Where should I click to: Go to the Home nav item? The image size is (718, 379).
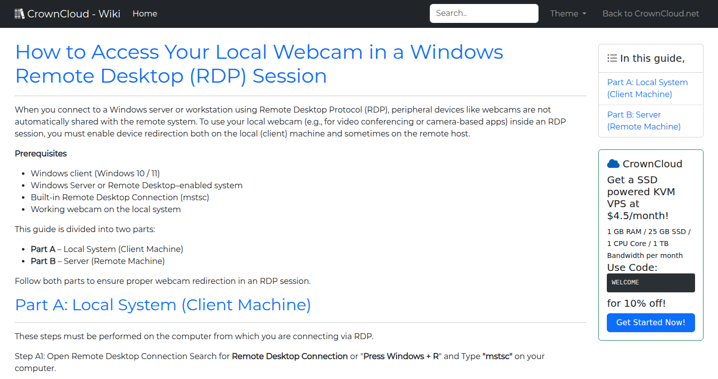click(145, 13)
